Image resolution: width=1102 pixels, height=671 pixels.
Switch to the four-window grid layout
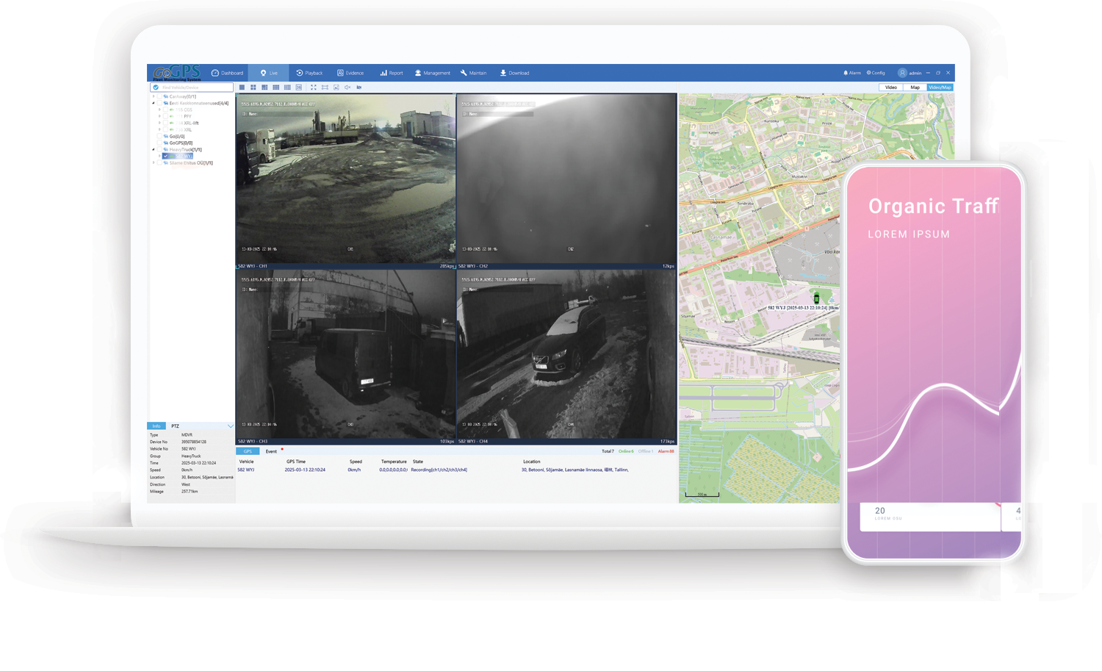(x=253, y=87)
